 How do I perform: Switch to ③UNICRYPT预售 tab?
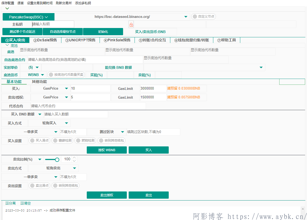pyautogui.click(x=80, y=40)
